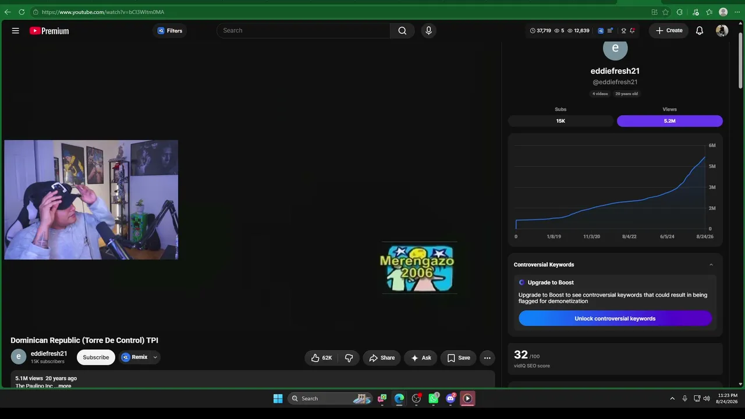
Task: Open the YouTube hamburger guide menu
Action: pos(16,31)
